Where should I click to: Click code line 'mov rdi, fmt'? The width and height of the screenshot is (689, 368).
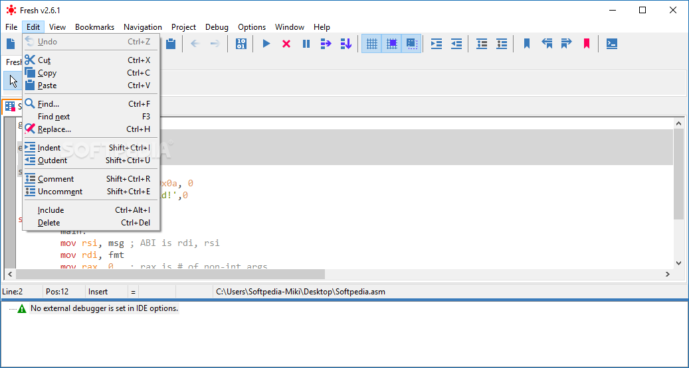pyautogui.click(x=92, y=255)
